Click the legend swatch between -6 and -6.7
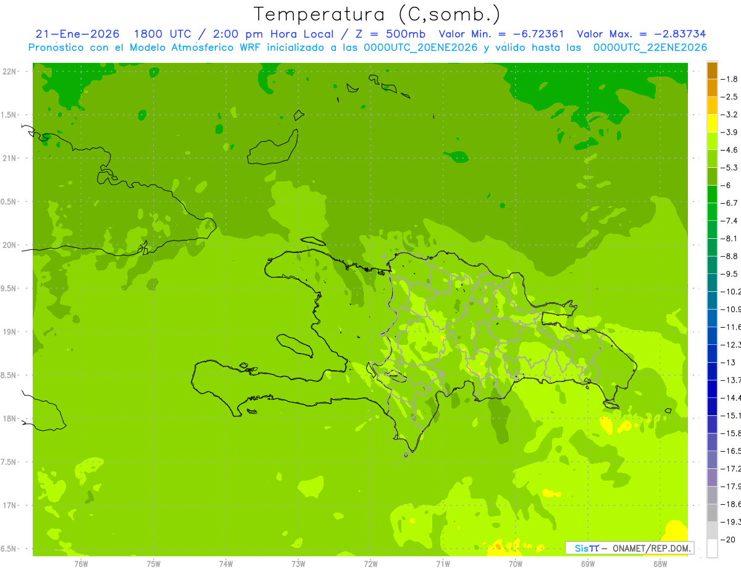This screenshot has height=572, width=741. pos(712,194)
